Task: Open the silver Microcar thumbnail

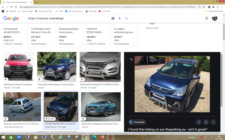Action: [22, 107]
